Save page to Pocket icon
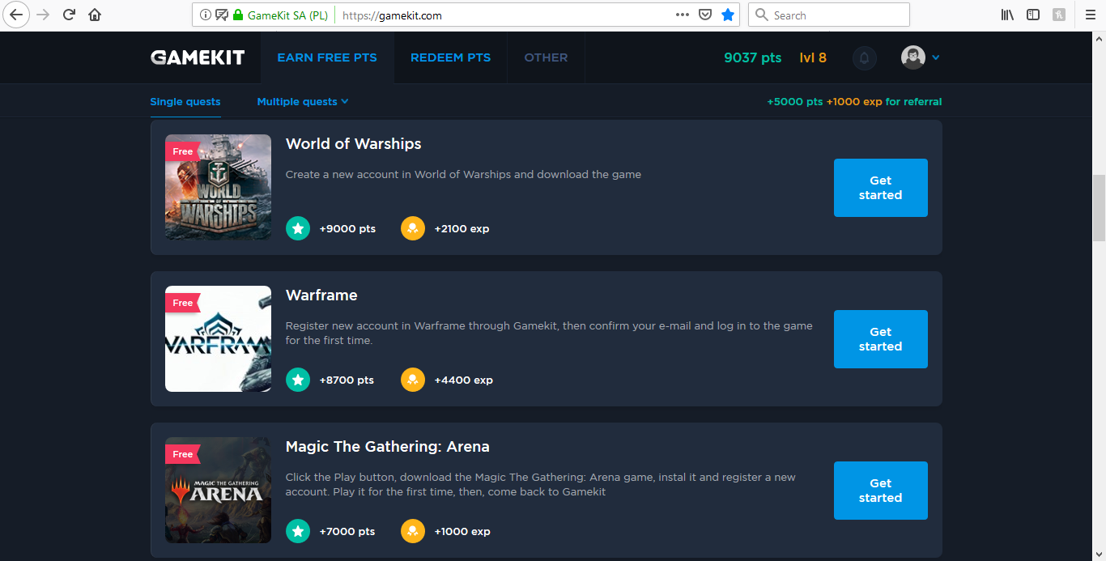The height and width of the screenshot is (561, 1106). point(705,15)
